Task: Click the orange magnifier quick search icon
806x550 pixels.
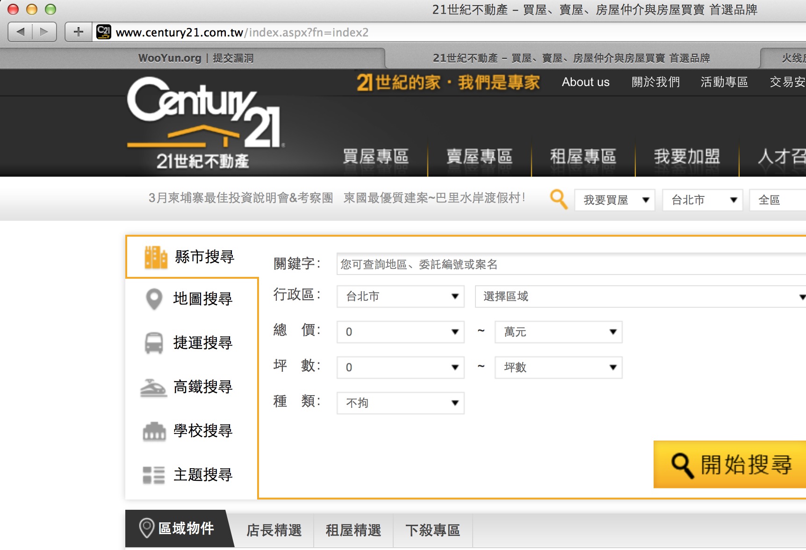Action: click(x=558, y=199)
